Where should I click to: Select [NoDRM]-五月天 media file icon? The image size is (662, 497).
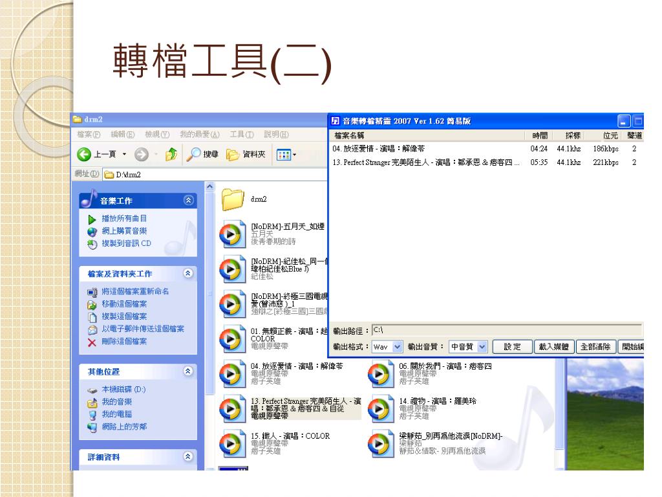[x=232, y=234]
